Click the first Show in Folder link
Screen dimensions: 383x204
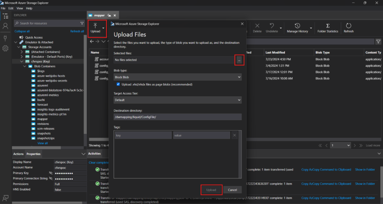point(365,170)
